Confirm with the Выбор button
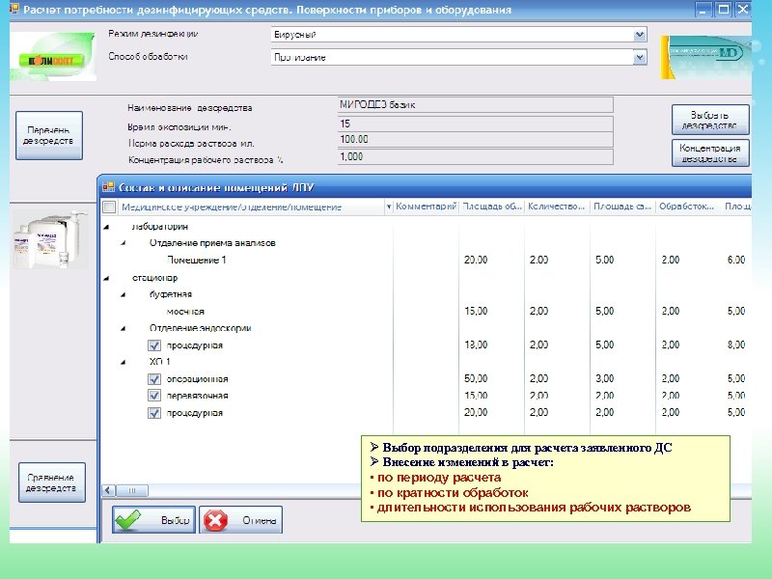The image size is (772, 579). coord(153,520)
